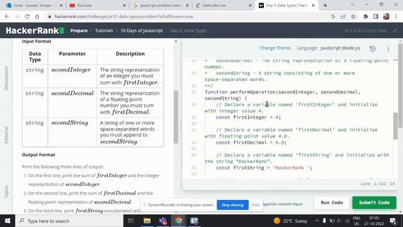This screenshot has height=227, width=403.
Task: Click Submit Code button
Action: coord(374,202)
